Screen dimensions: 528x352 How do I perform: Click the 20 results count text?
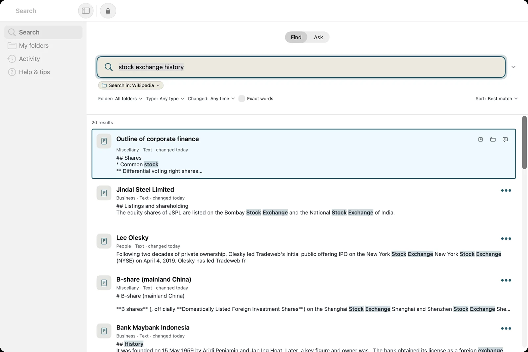pyautogui.click(x=102, y=123)
